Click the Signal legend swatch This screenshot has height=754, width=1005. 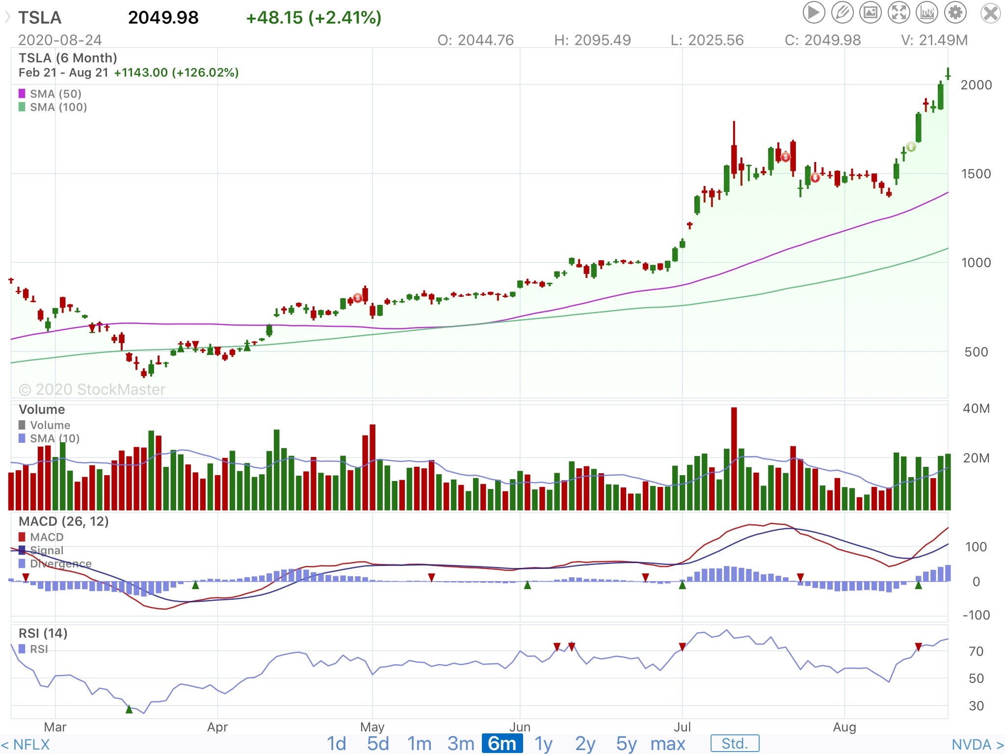[x=22, y=550]
